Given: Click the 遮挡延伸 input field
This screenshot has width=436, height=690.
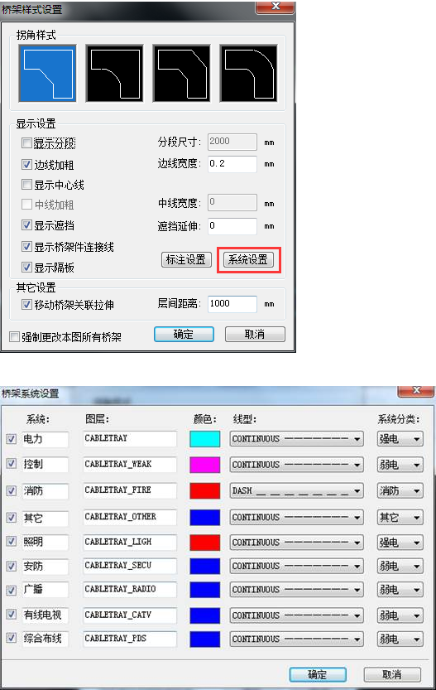Looking at the screenshot, I should tap(232, 226).
